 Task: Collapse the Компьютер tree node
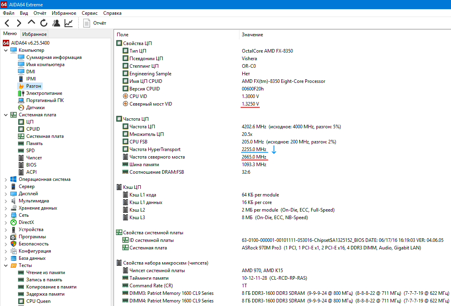[x=6, y=50]
